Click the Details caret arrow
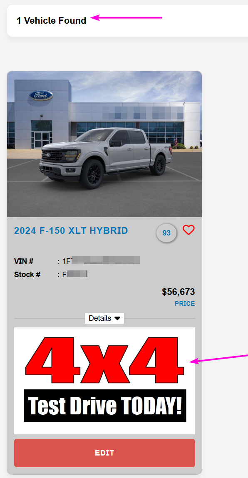Image resolution: width=248 pixels, height=478 pixels. [x=117, y=318]
